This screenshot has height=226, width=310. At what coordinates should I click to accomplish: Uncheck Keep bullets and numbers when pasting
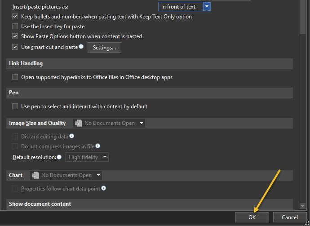[x=15, y=17]
